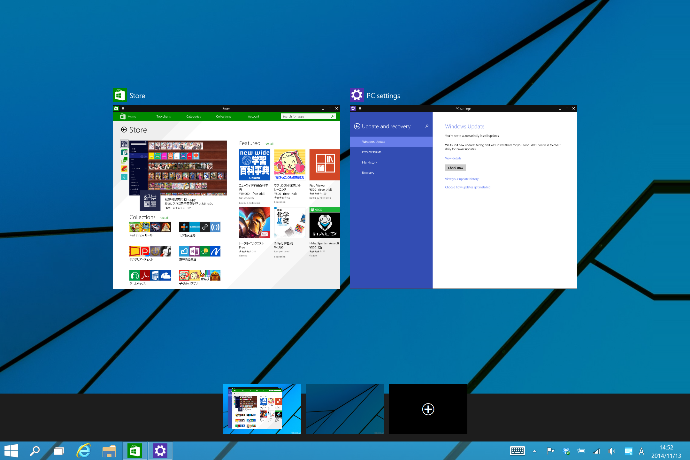This screenshot has height=460, width=690.
Task: Open the volume slider from the system tray
Action: tap(612, 451)
